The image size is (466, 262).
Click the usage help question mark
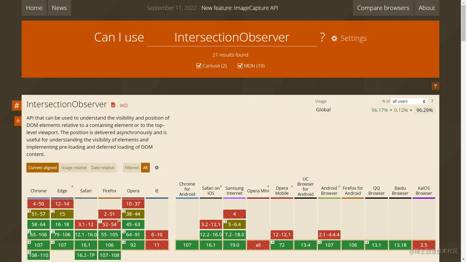coord(432,101)
